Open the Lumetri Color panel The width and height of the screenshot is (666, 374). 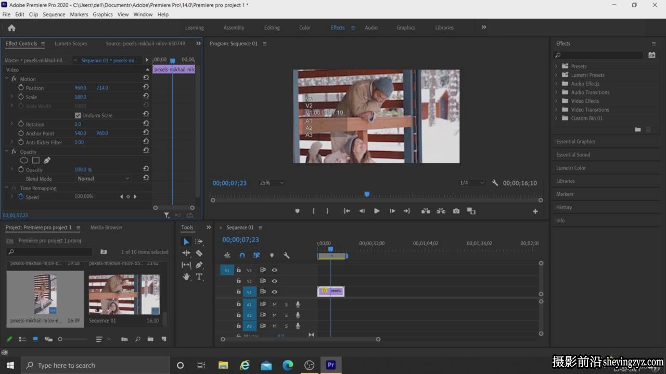[x=571, y=168]
